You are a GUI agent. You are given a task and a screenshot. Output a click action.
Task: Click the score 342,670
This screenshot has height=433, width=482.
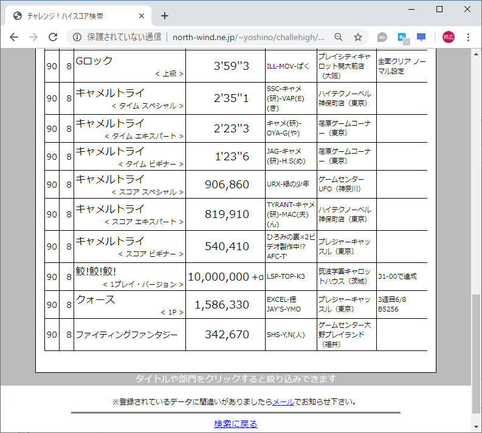click(227, 335)
